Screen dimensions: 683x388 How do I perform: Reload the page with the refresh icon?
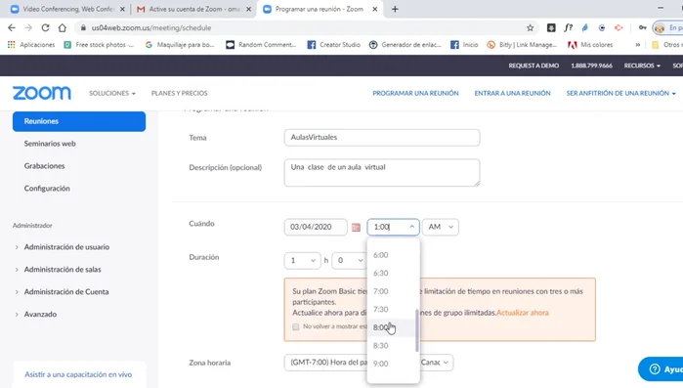point(45,28)
